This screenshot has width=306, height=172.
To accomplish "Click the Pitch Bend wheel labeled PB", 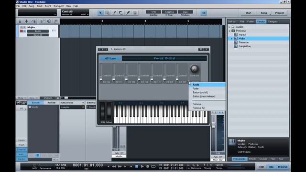I will tap(102, 111).
